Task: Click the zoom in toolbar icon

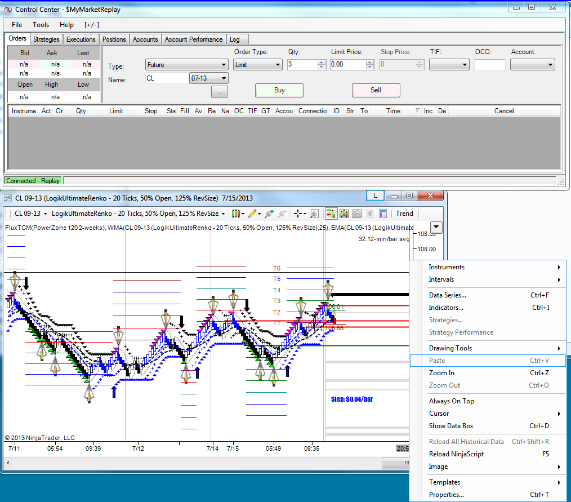Action: coord(269,214)
